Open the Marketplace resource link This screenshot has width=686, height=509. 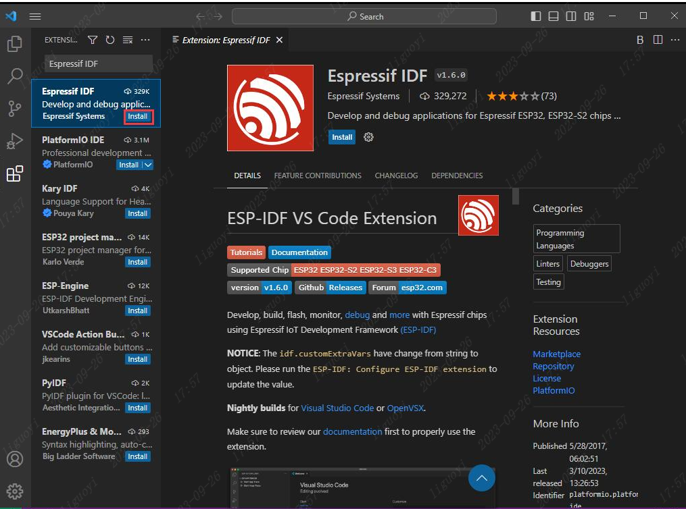(556, 354)
